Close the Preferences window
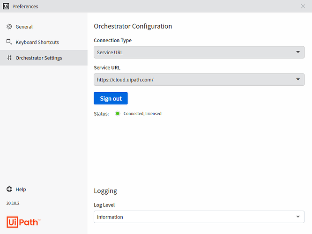 pos(303,7)
